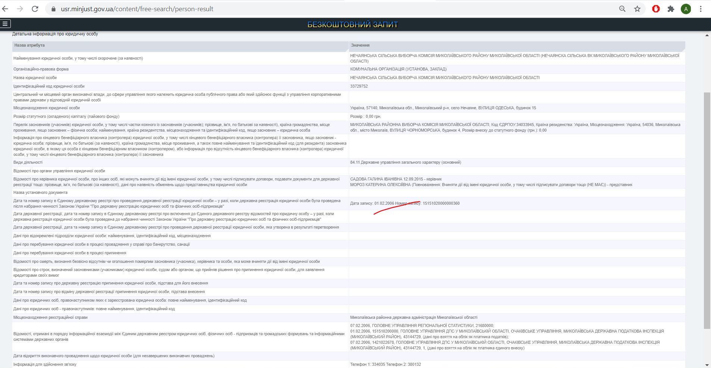Bookmark this page with star
The image size is (711, 368).
(637, 9)
